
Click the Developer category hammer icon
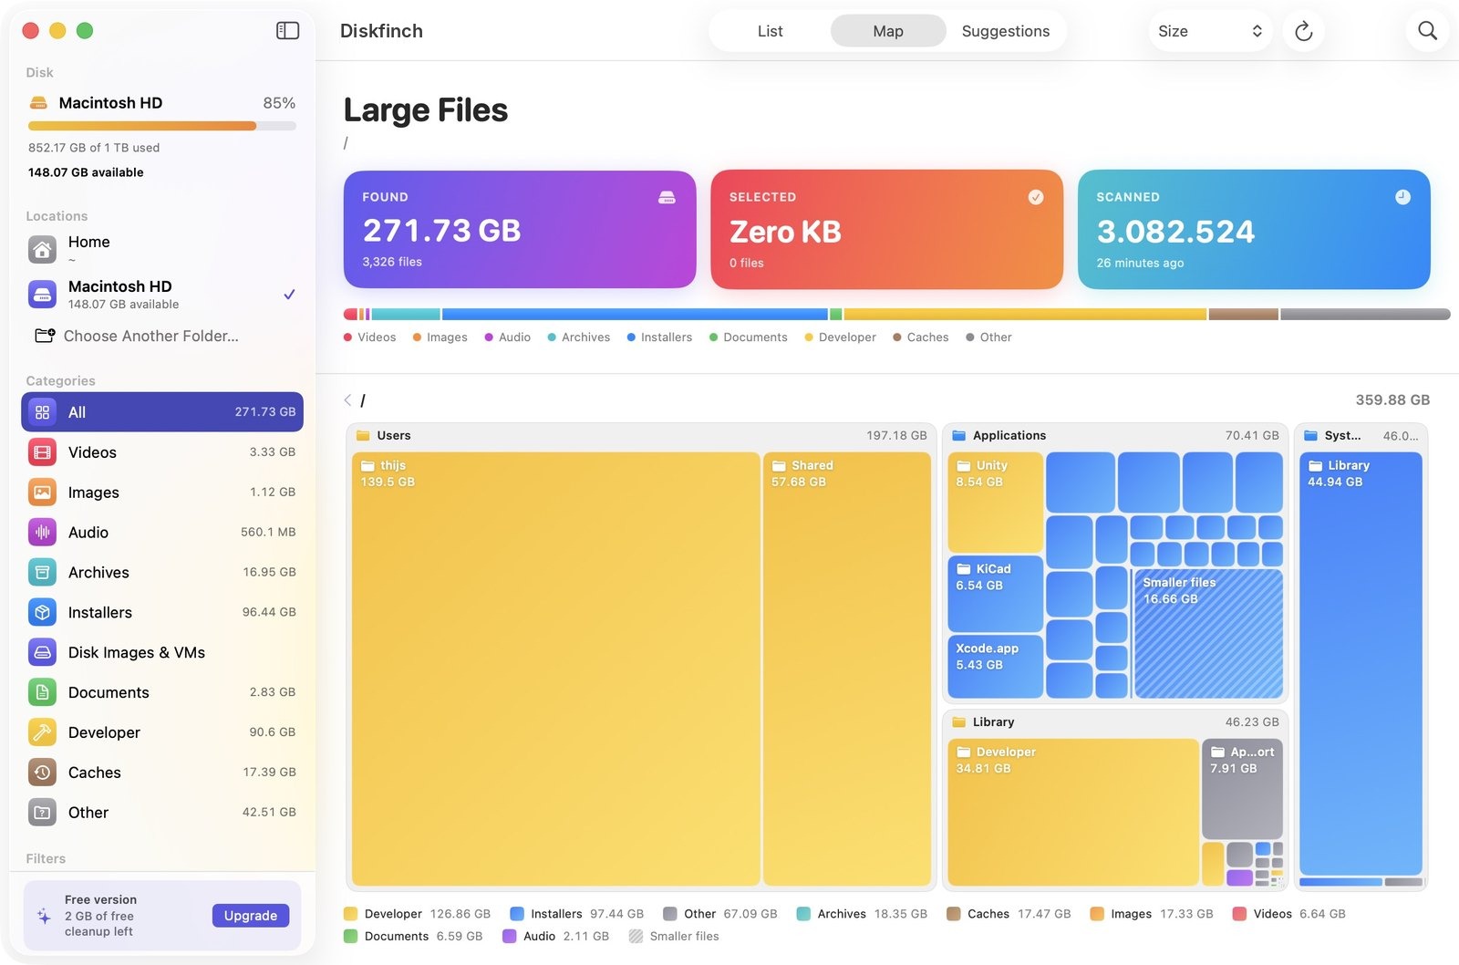click(x=42, y=732)
